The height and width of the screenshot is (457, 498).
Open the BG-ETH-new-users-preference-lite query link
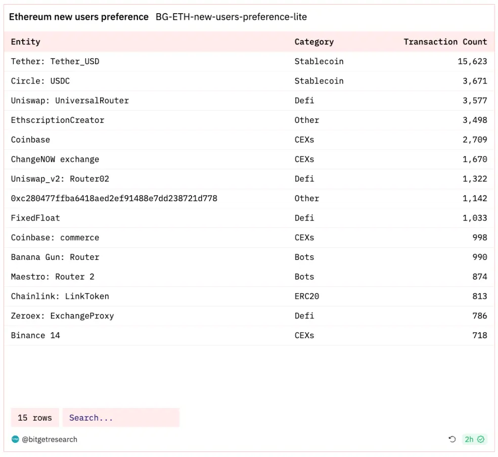231,17
